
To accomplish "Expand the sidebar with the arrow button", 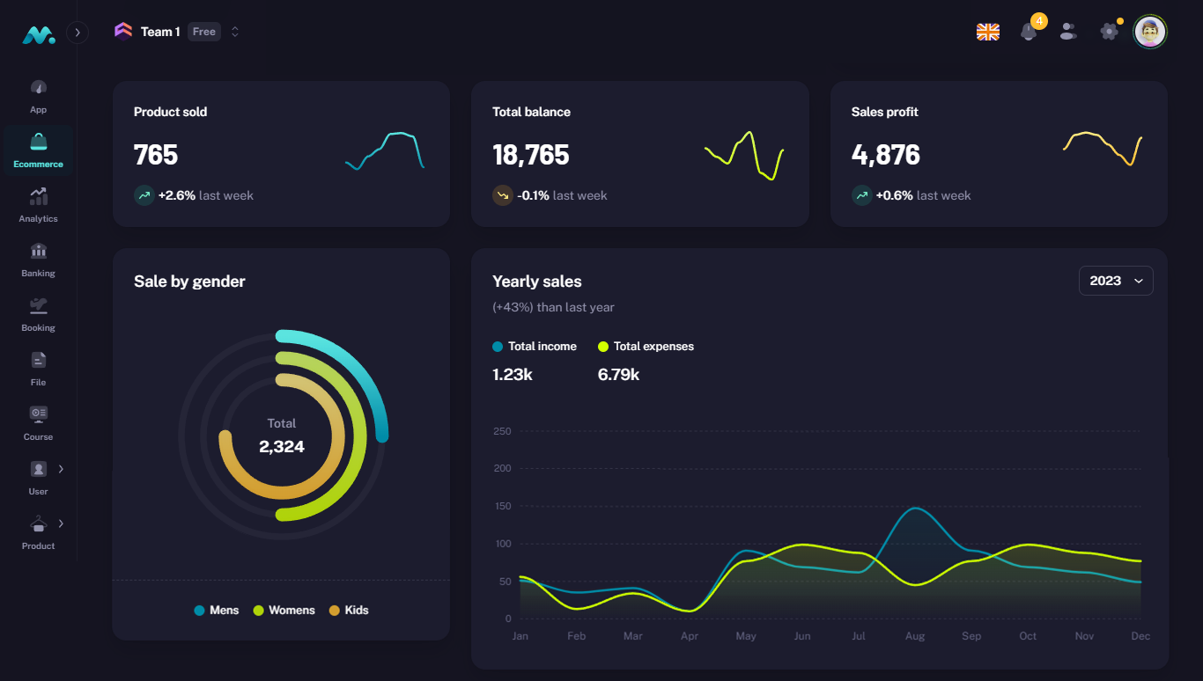I will [x=77, y=33].
